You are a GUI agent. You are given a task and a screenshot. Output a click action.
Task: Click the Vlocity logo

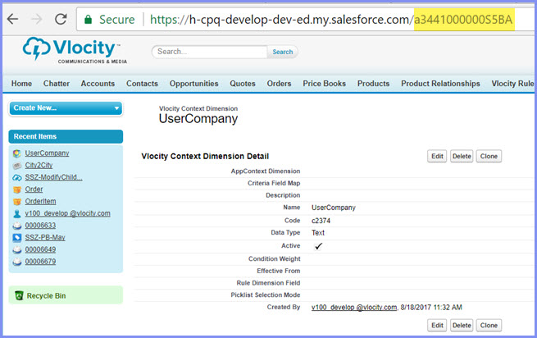pyautogui.click(x=75, y=50)
